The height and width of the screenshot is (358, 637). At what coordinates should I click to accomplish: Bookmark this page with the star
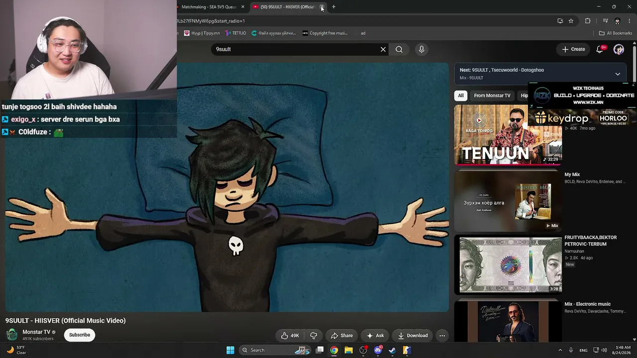(x=571, y=21)
